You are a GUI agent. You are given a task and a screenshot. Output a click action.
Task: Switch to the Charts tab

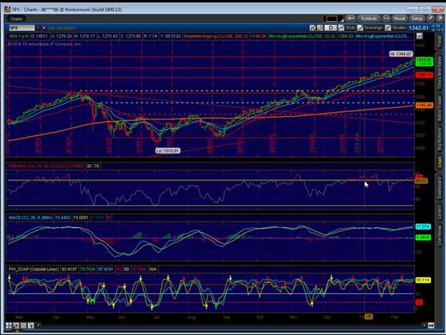click(x=16, y=19)
